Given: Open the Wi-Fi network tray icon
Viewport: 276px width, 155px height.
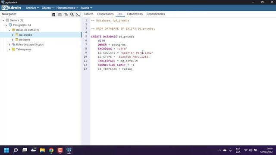Looking at the screenshot, I should (246, 150).
